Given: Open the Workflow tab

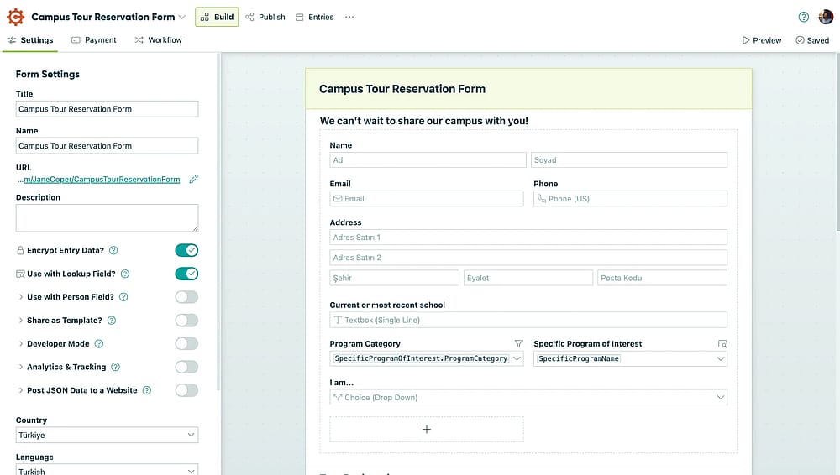Looking at the screenshot, I should (158, 40).
